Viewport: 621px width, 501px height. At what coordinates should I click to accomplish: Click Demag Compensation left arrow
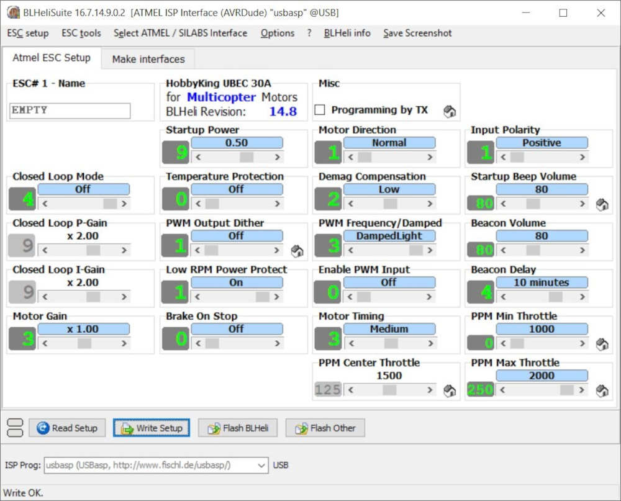[x=350, y=204]
